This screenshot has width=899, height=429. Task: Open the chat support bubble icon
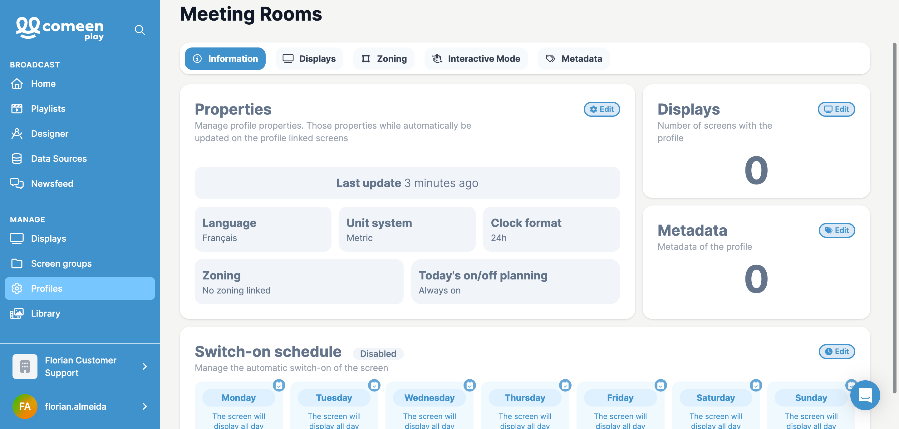(x=865, y=395)
